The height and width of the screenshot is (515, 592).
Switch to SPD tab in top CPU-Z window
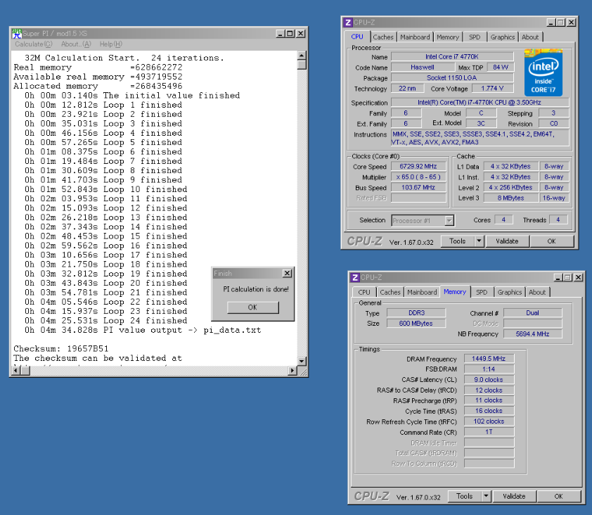click(x=475, y=37)
